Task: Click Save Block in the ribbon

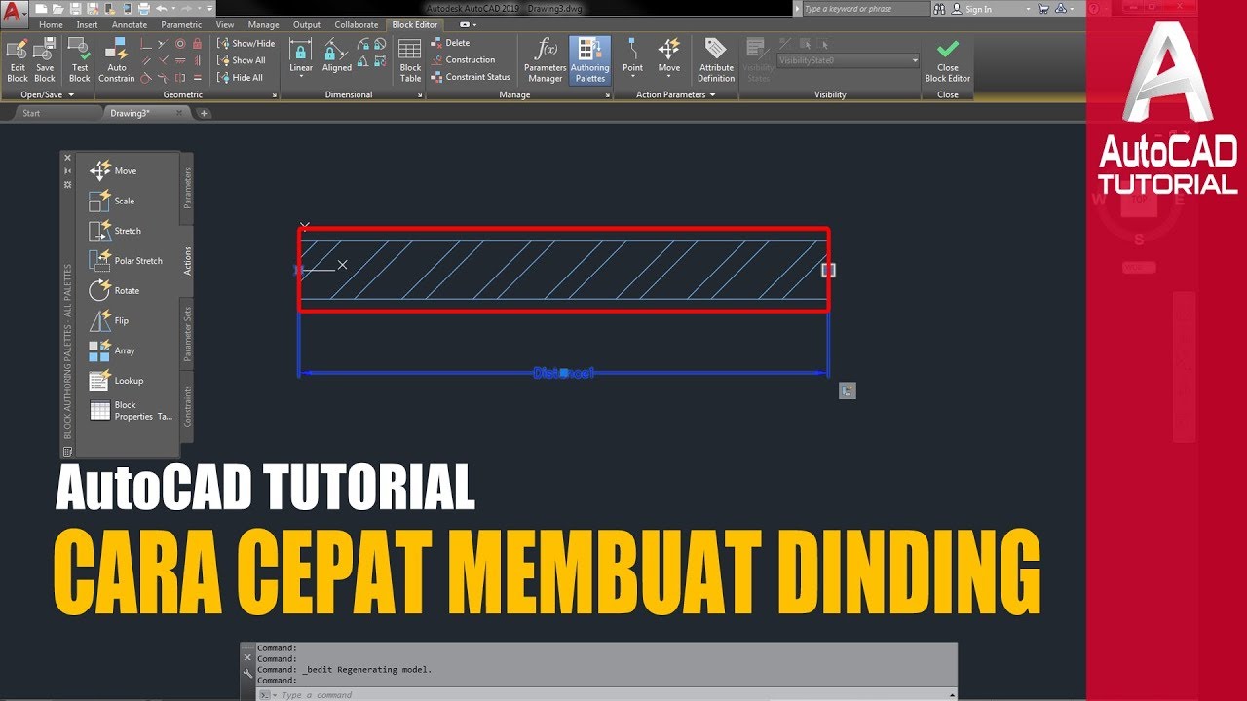Action: coord(45,60)
